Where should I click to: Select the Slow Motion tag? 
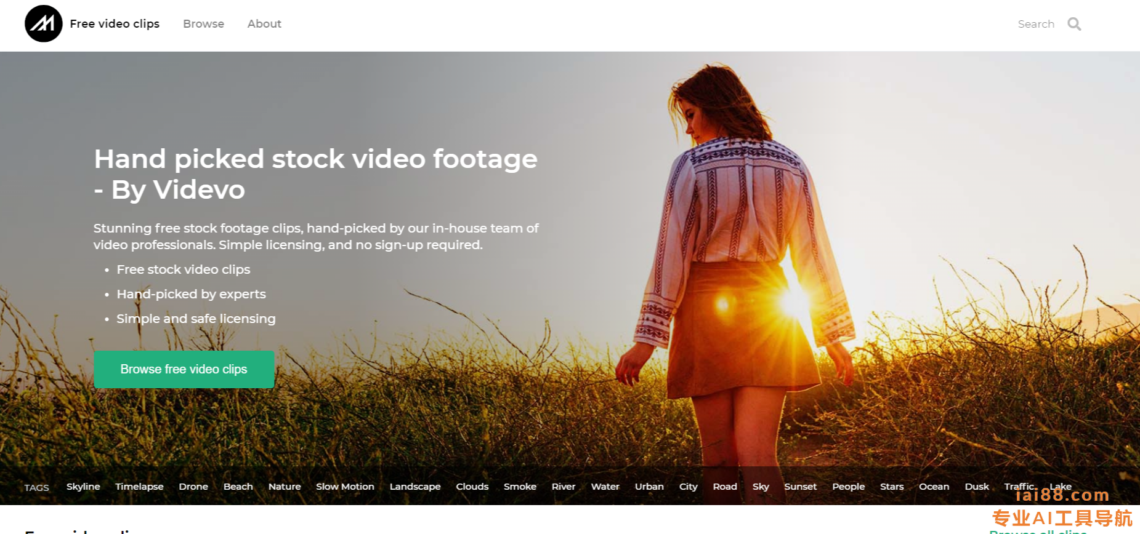pos(345,486)
